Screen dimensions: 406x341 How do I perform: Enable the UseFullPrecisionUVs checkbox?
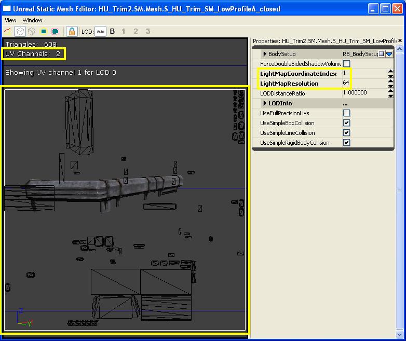tap(346, 113)
